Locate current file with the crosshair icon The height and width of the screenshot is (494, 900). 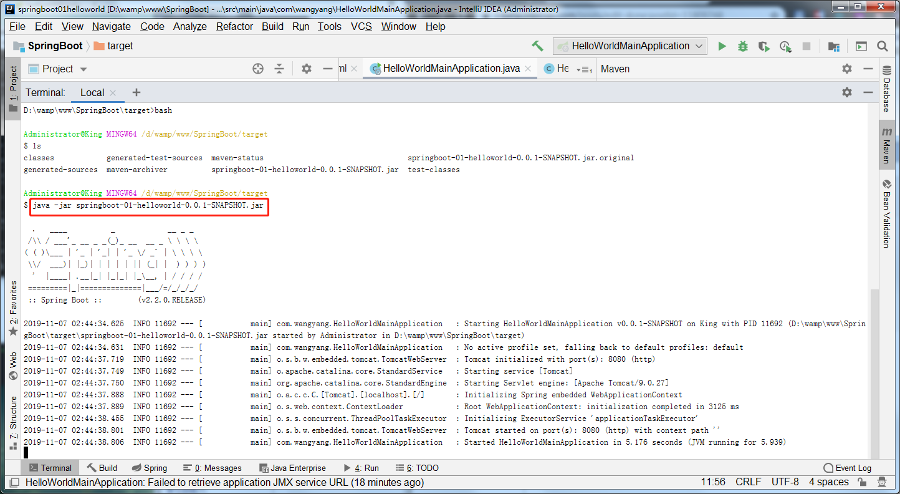258,69
